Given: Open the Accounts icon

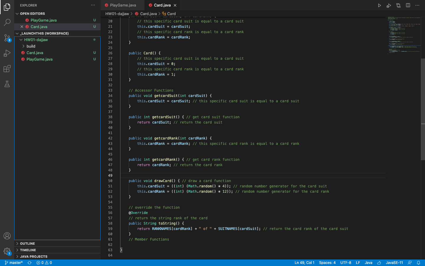Looking at the screenshot, I should pyautogui.click(x=7, y=236).
